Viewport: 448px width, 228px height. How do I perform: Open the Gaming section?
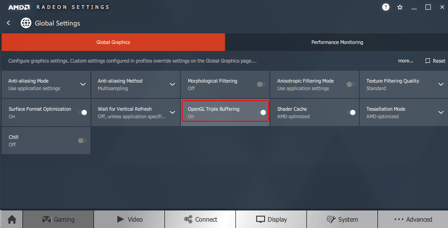[x=58, y=219]
